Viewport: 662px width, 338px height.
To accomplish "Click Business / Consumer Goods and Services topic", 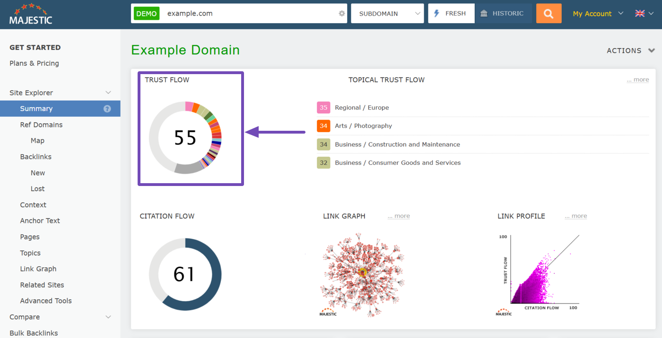I will point(398,163).
